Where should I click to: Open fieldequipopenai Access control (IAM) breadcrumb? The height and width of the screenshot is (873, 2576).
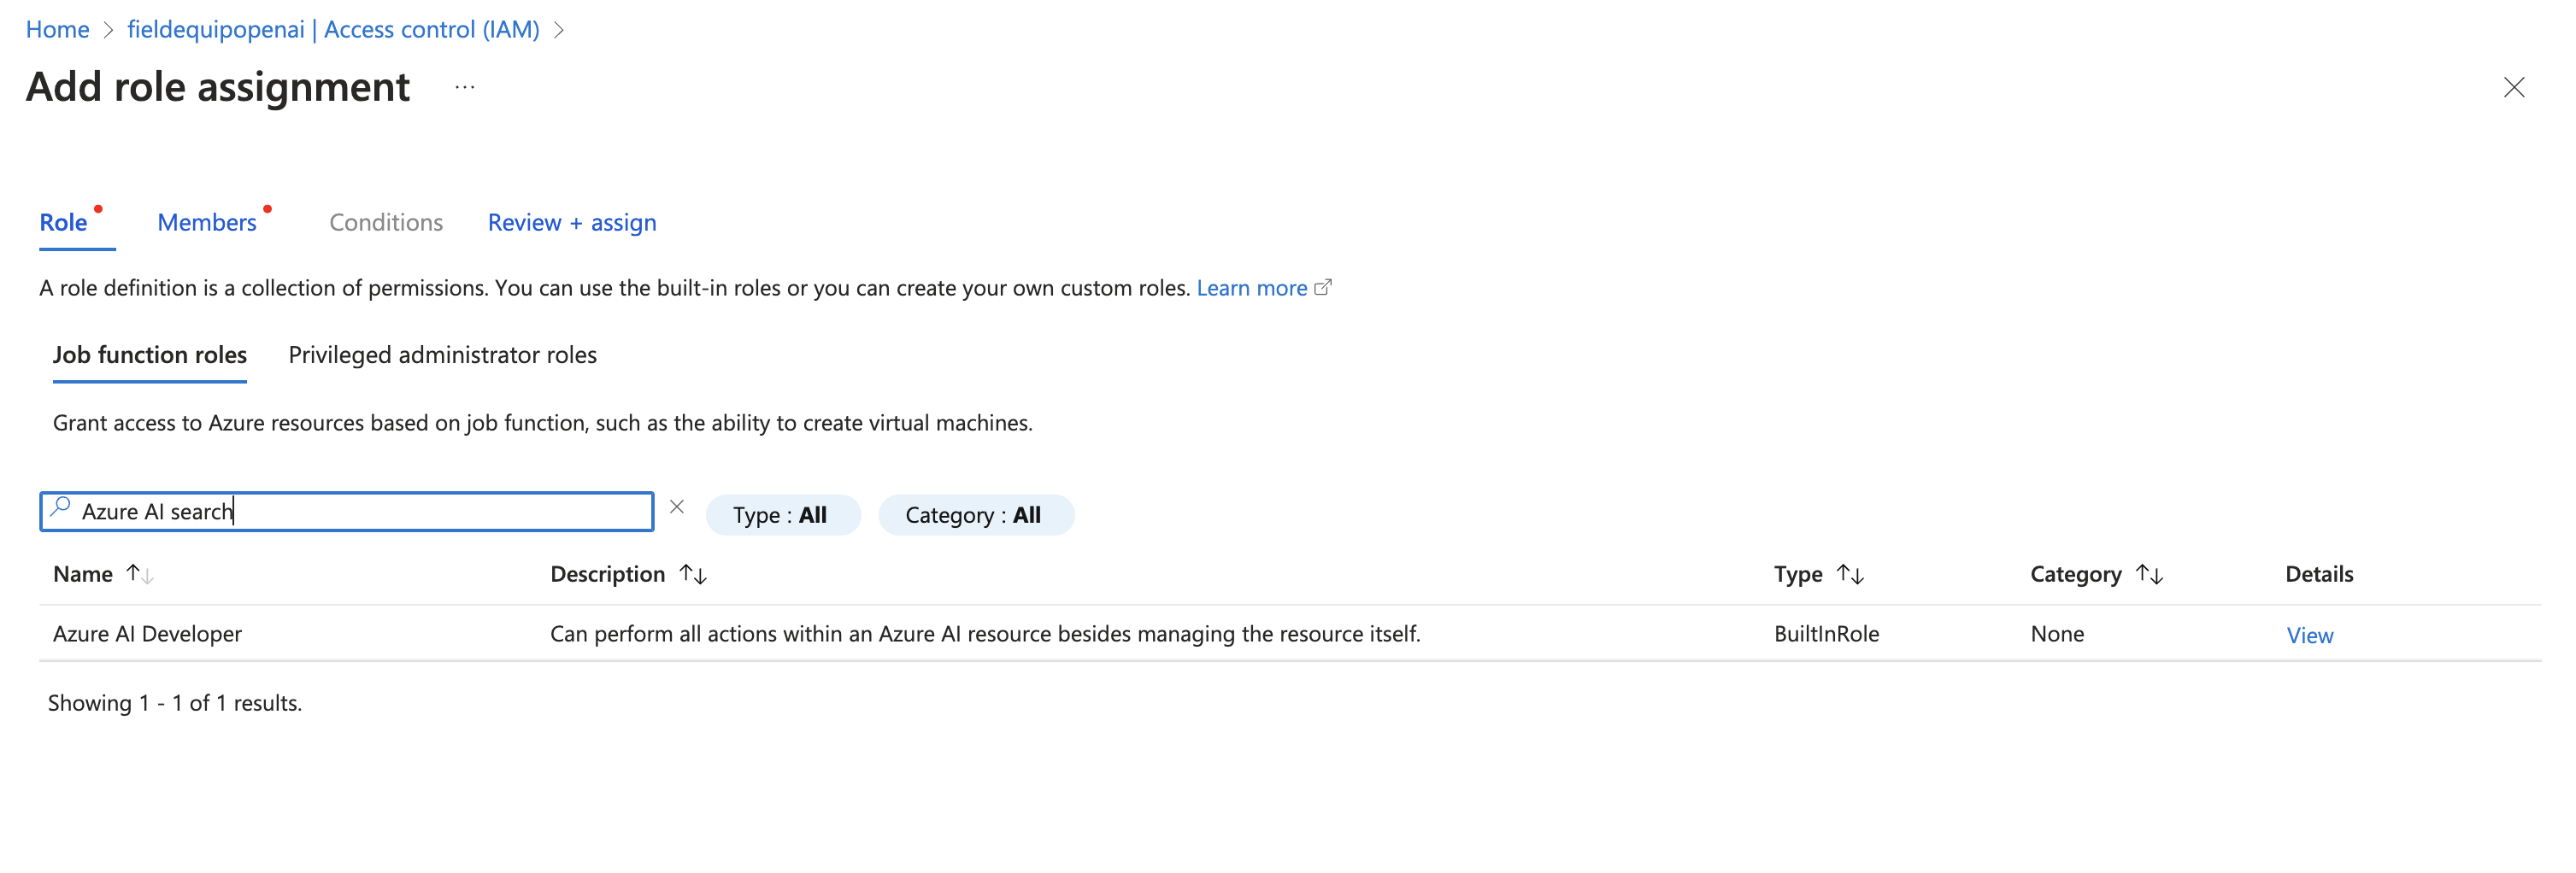333,30
